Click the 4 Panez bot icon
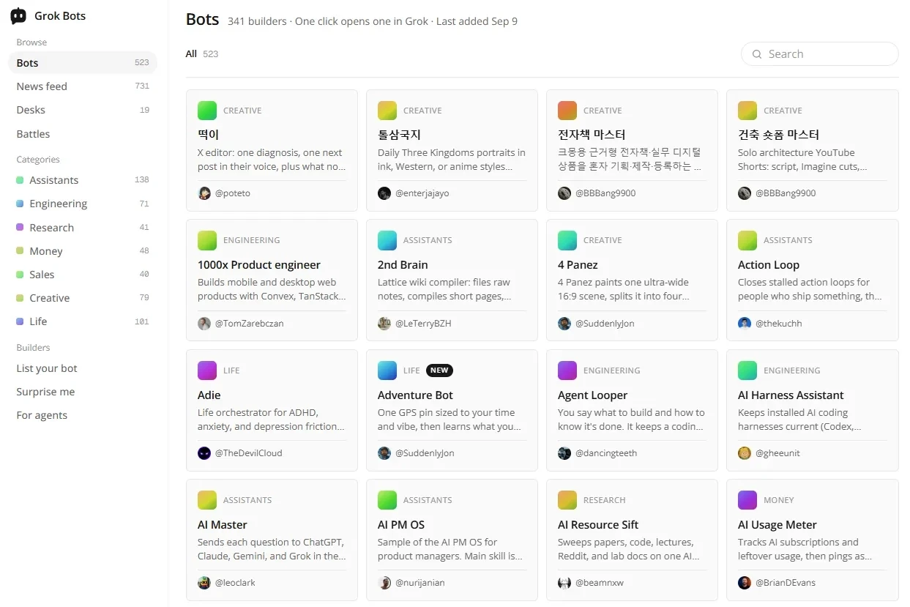This screenshot has height=607, width=910. tap(567, 240)
